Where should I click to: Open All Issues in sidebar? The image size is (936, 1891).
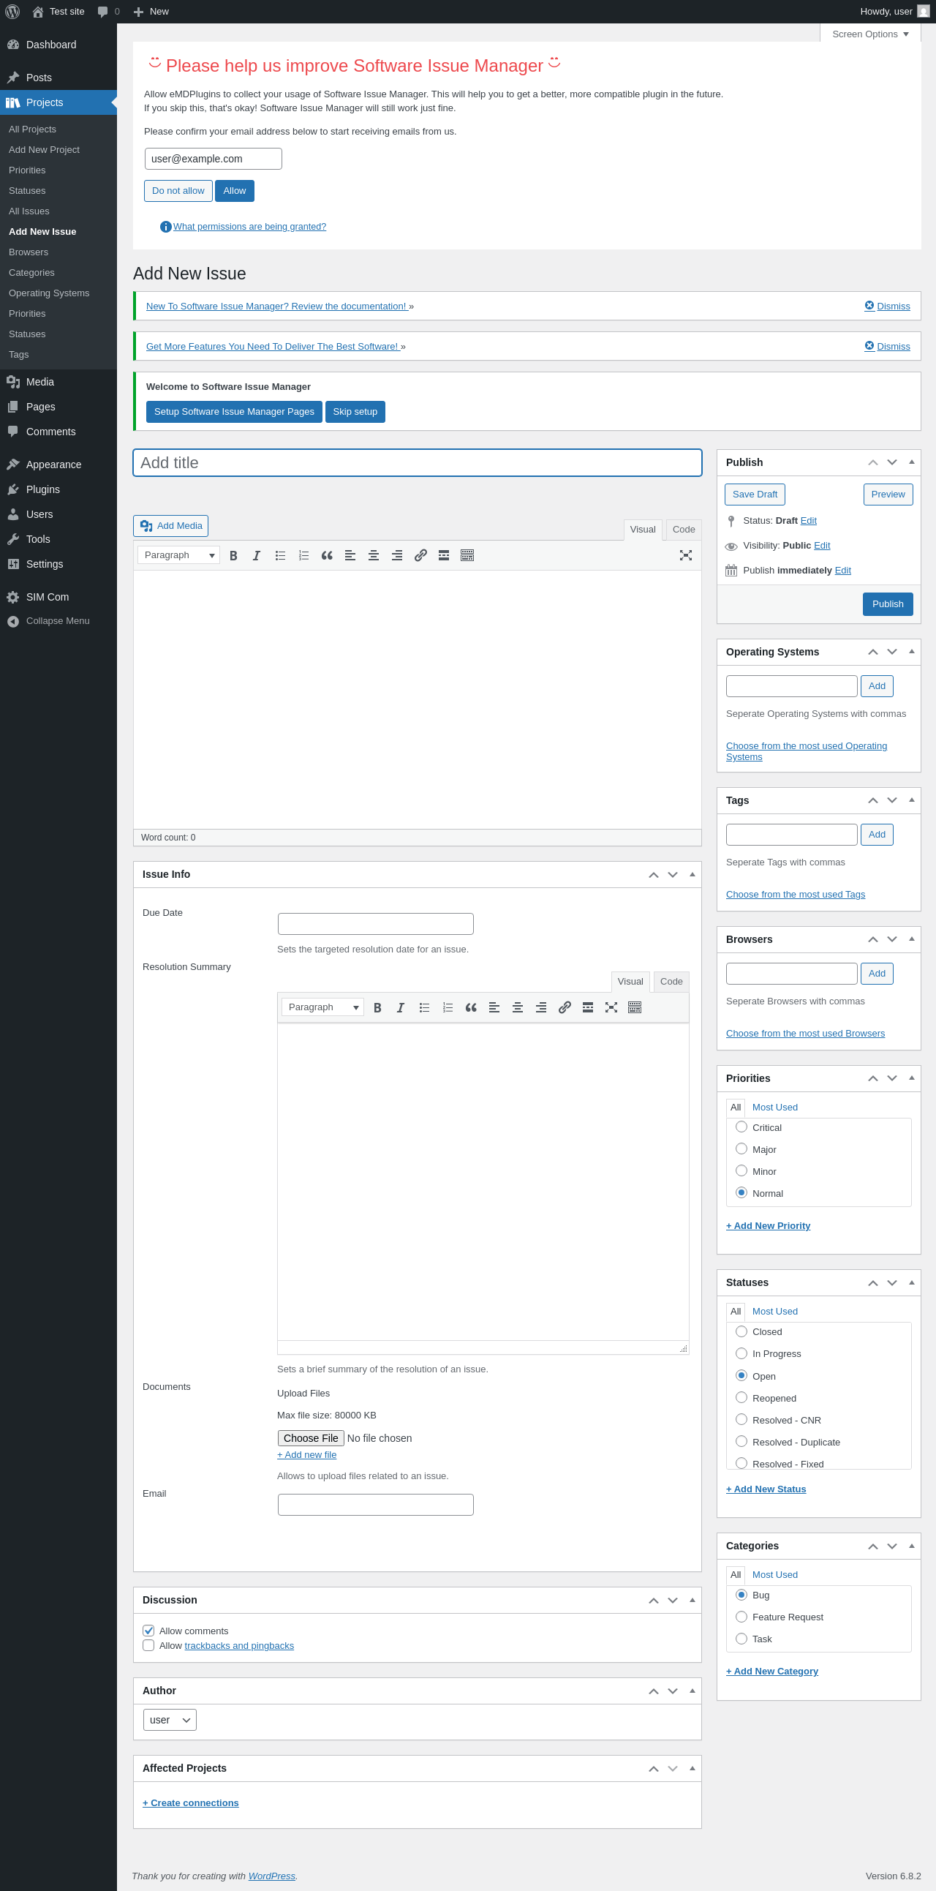point(29,211)
